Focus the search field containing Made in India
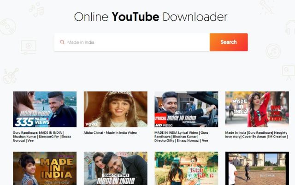The width and height of the screenshot is (295, 185). [x=132, y=42]
